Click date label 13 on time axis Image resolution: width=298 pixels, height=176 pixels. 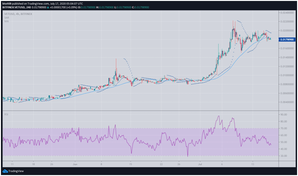point(252,164)
